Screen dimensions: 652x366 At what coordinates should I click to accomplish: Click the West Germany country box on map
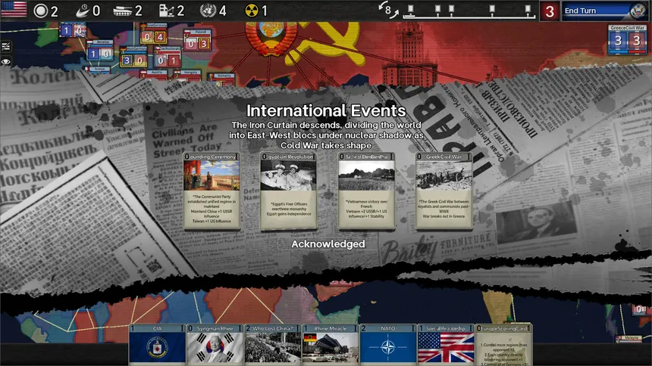133,57
